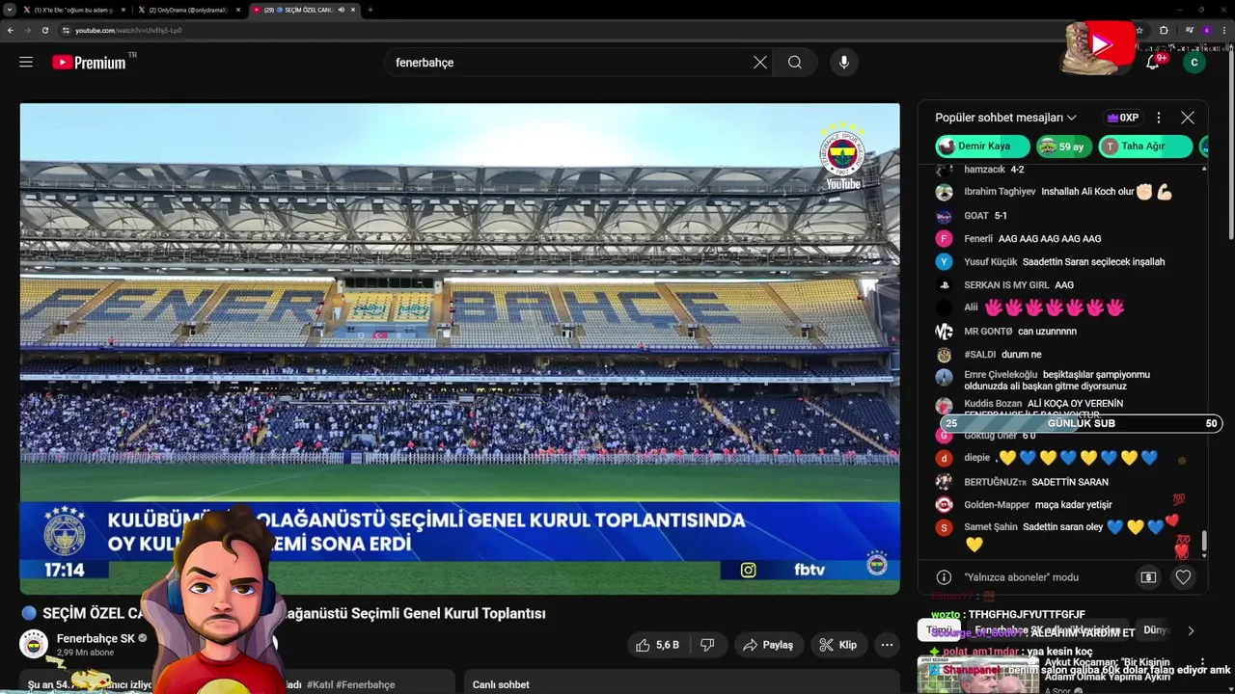Close the live chat panel
Screen dimensions: 1235x694
1188,118
